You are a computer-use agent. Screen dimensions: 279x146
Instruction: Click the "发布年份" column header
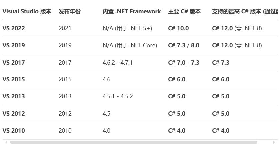pyautogui.click(x=70, y=11)
